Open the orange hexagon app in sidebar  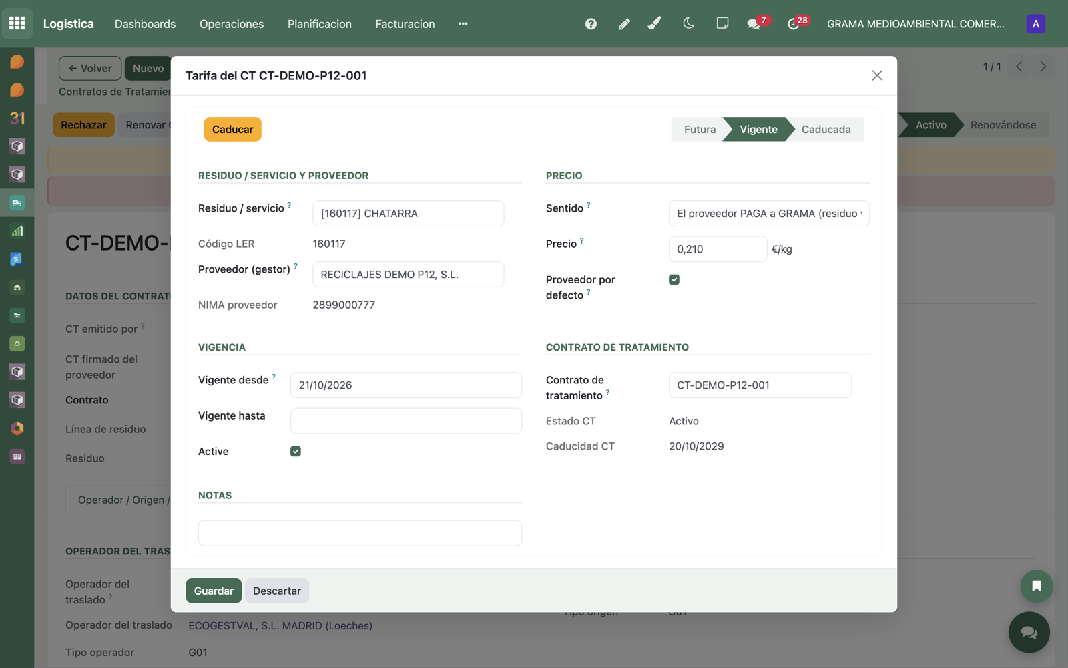(x=17, y=428)
